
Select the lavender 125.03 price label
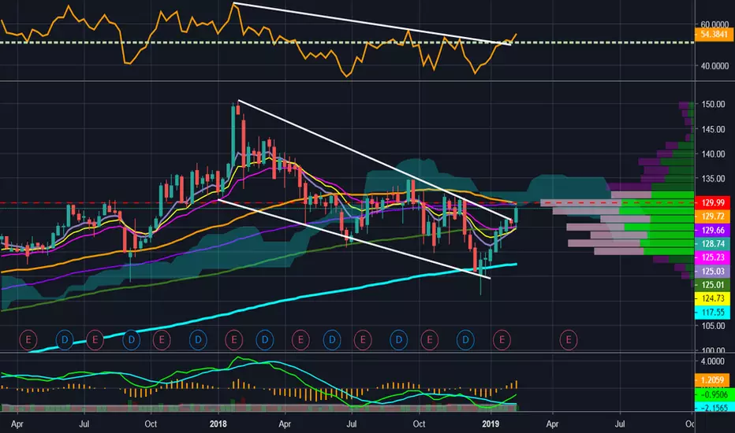(712, 271)
